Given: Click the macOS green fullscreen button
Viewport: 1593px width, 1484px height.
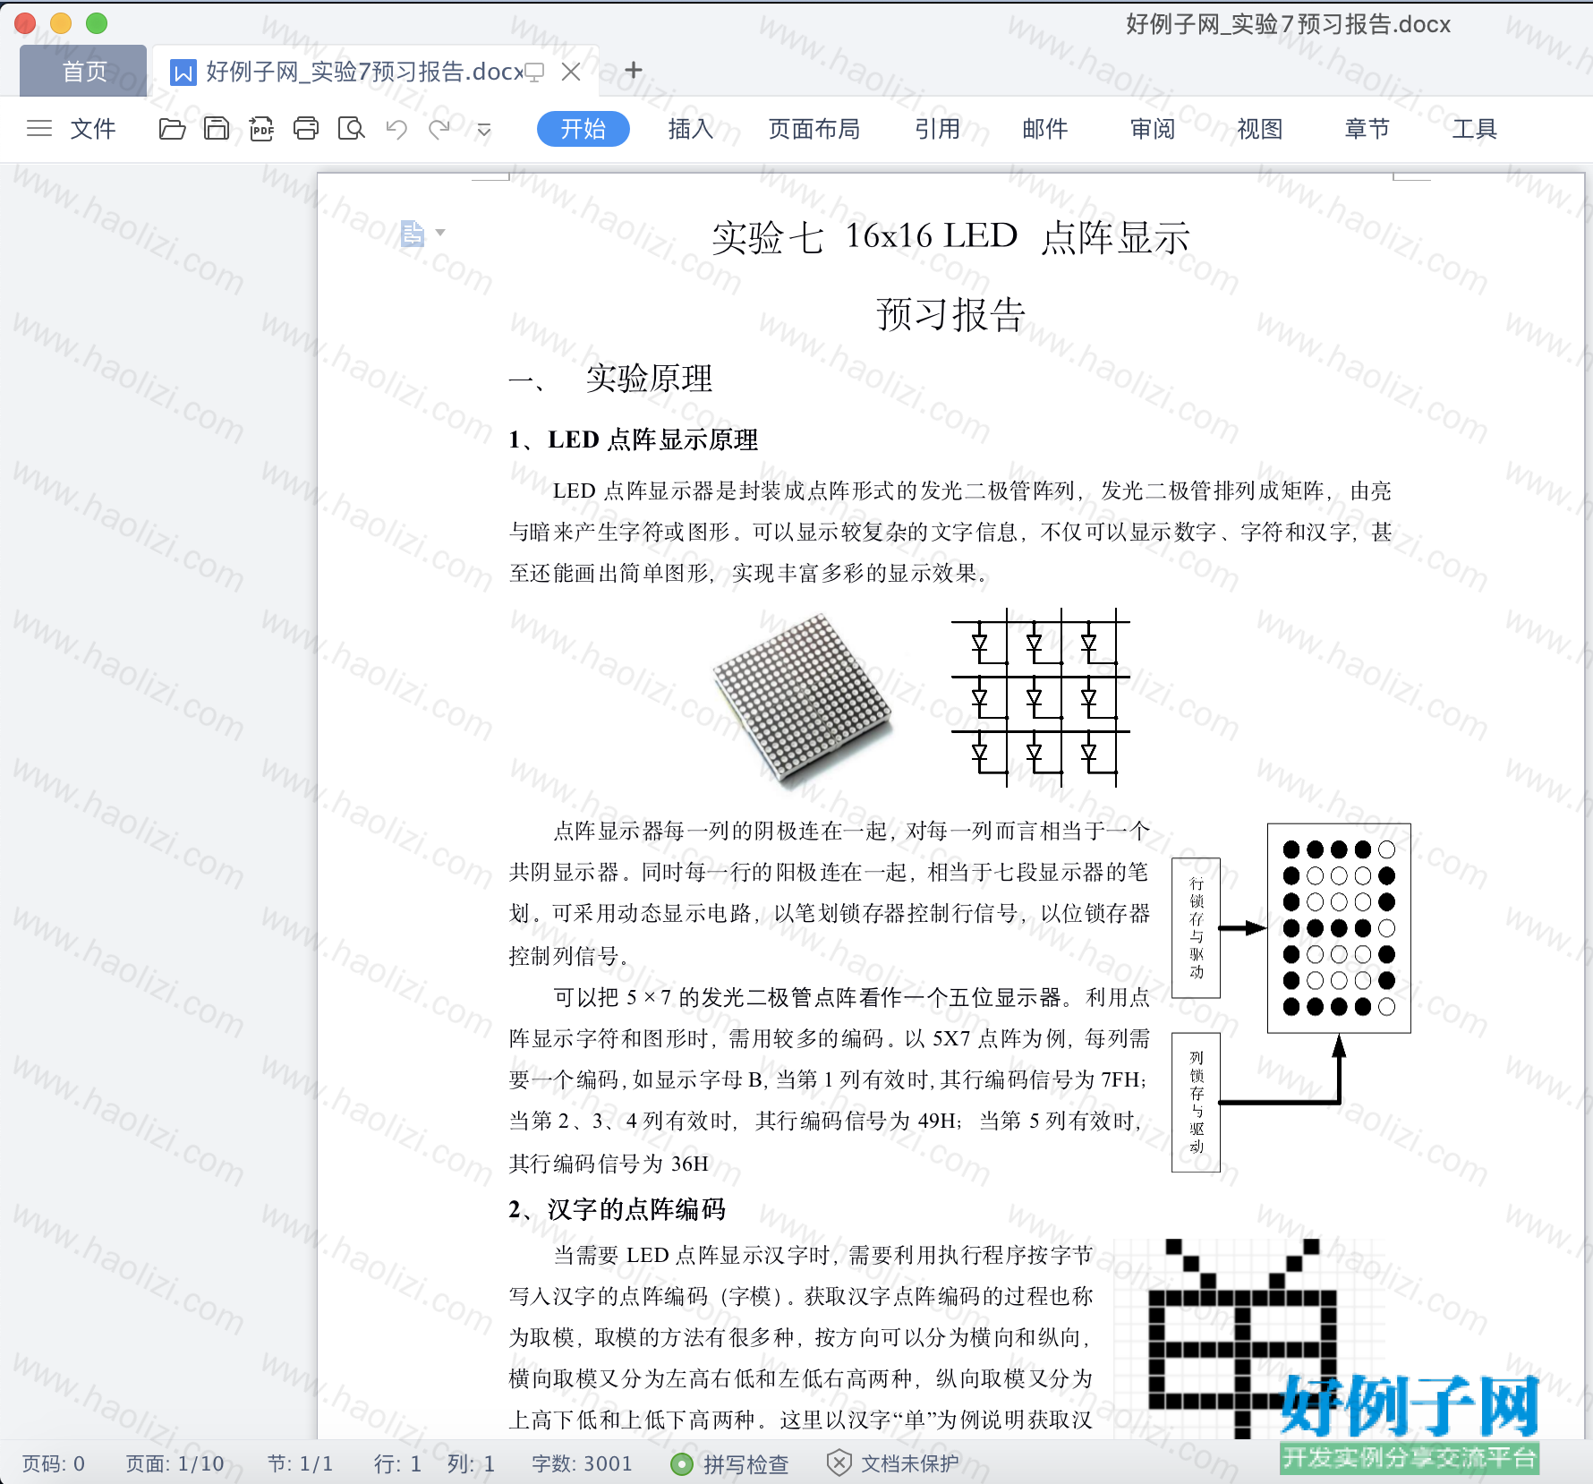Looking at the screenshot, I should coord(97,23).
